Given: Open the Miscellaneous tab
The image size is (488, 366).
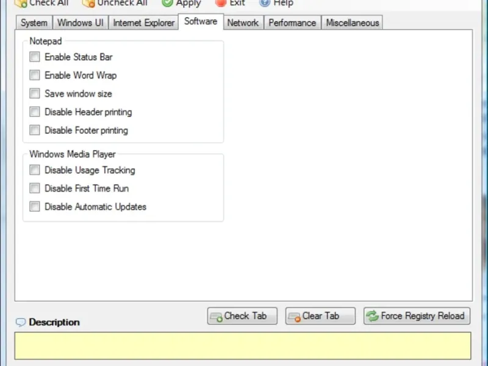Looking at the screenshot, I should [353, 23].
